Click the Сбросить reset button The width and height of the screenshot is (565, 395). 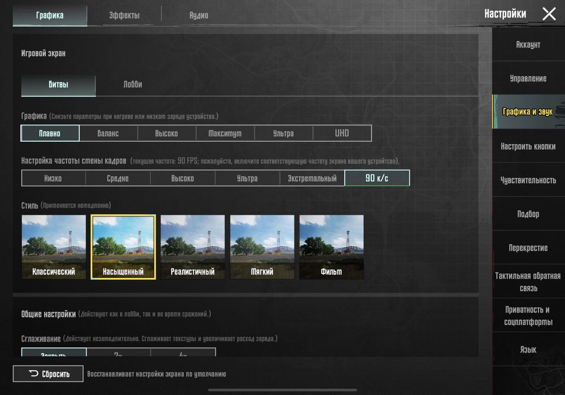point(48,374)
